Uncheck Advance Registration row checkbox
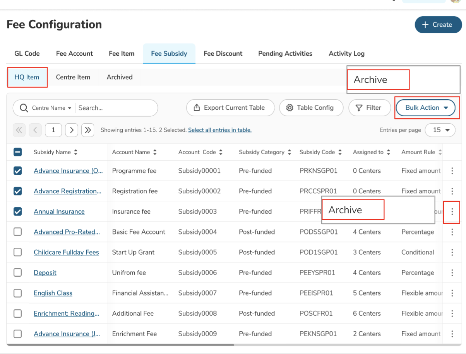Screen dimensions: 466x354 click(18, 191)
